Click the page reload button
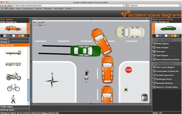 click(124, 5)
